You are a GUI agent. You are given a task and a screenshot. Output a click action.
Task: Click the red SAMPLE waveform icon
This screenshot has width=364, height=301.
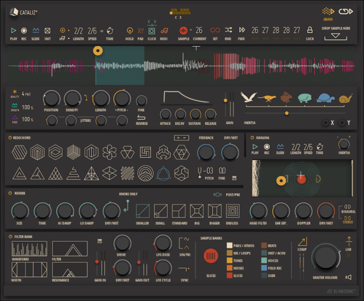point(183,31)
